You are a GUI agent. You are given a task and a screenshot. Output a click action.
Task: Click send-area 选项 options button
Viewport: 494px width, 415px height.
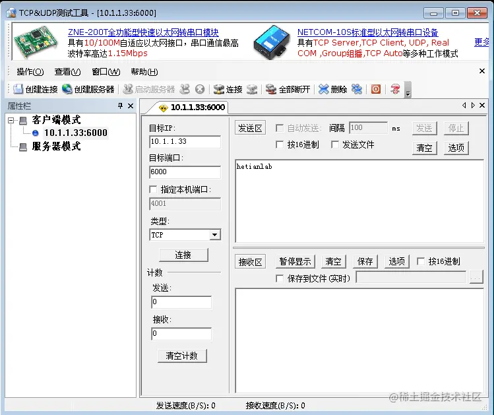(456, 148)
